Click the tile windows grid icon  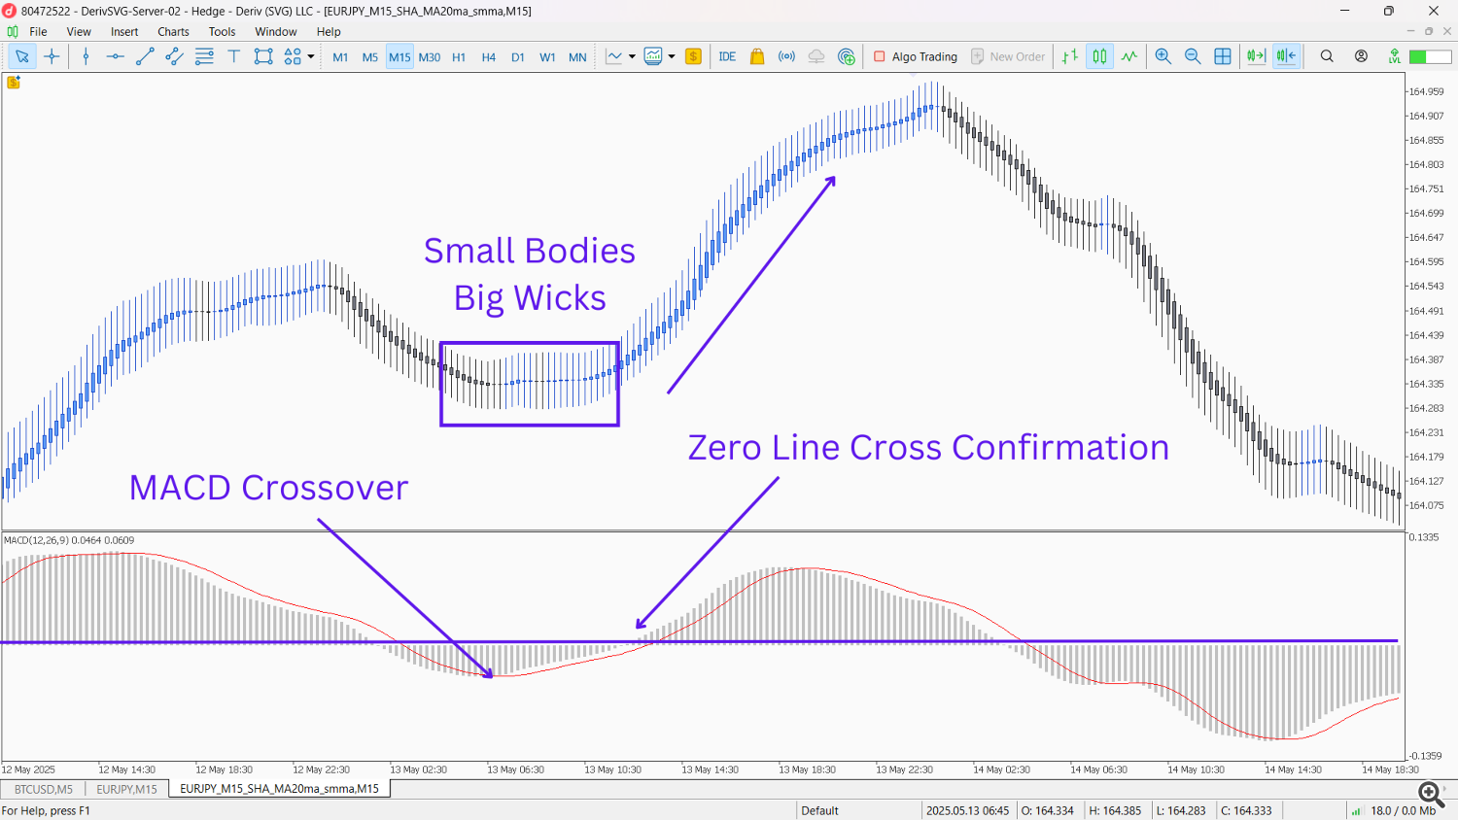(x=1223, y=56)
